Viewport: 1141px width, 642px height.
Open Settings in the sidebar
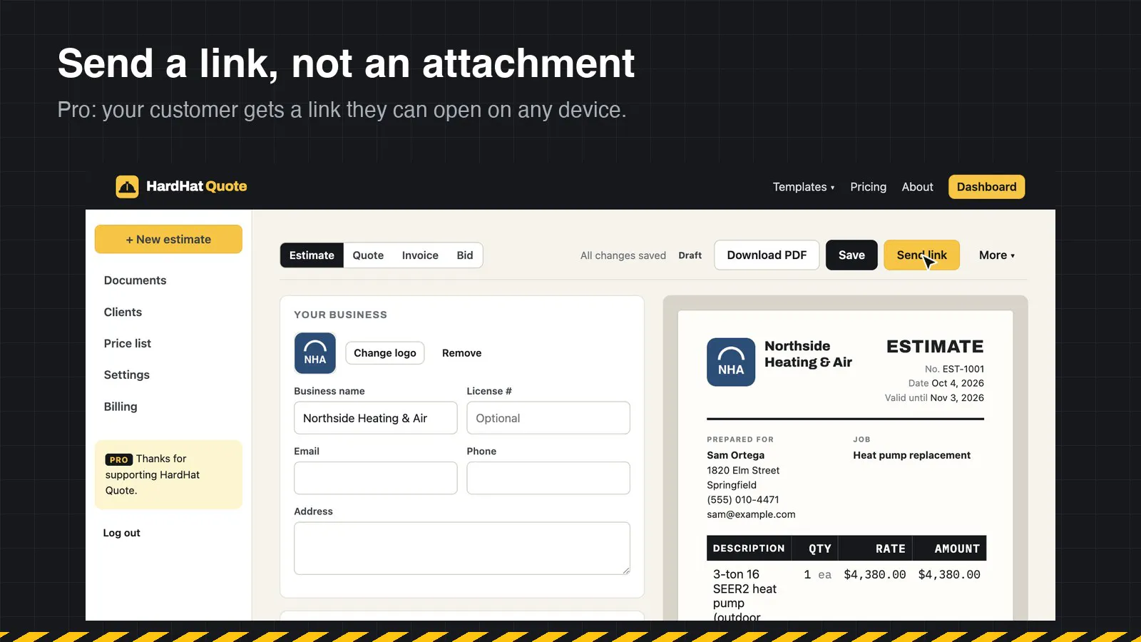pos(126,374)
